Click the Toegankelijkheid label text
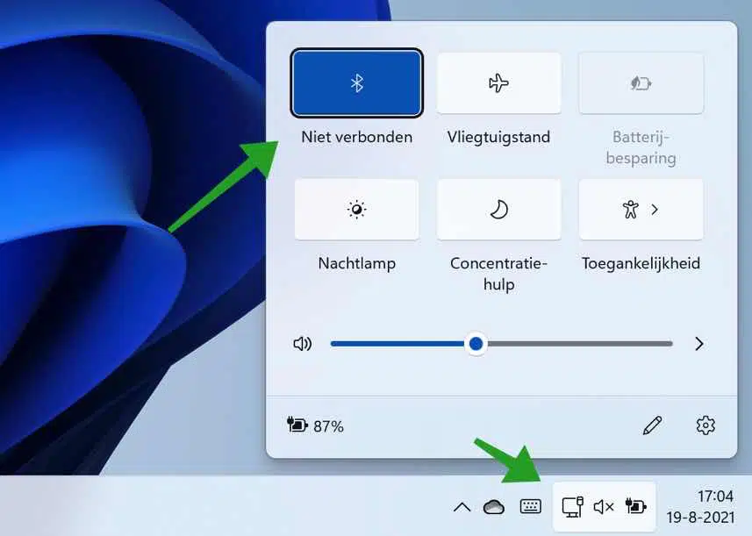This screenshot has height=536, width=752. [641, 263]
